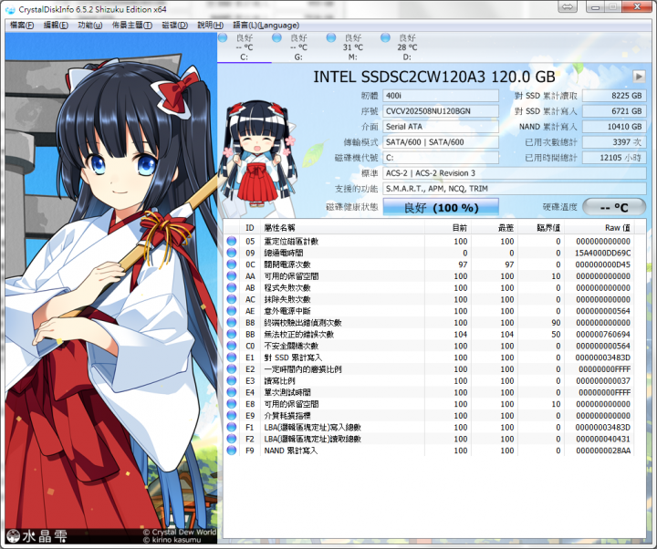Open the 功能(u) menu
This screenshot has width=657, height=549.
(90, 26)
